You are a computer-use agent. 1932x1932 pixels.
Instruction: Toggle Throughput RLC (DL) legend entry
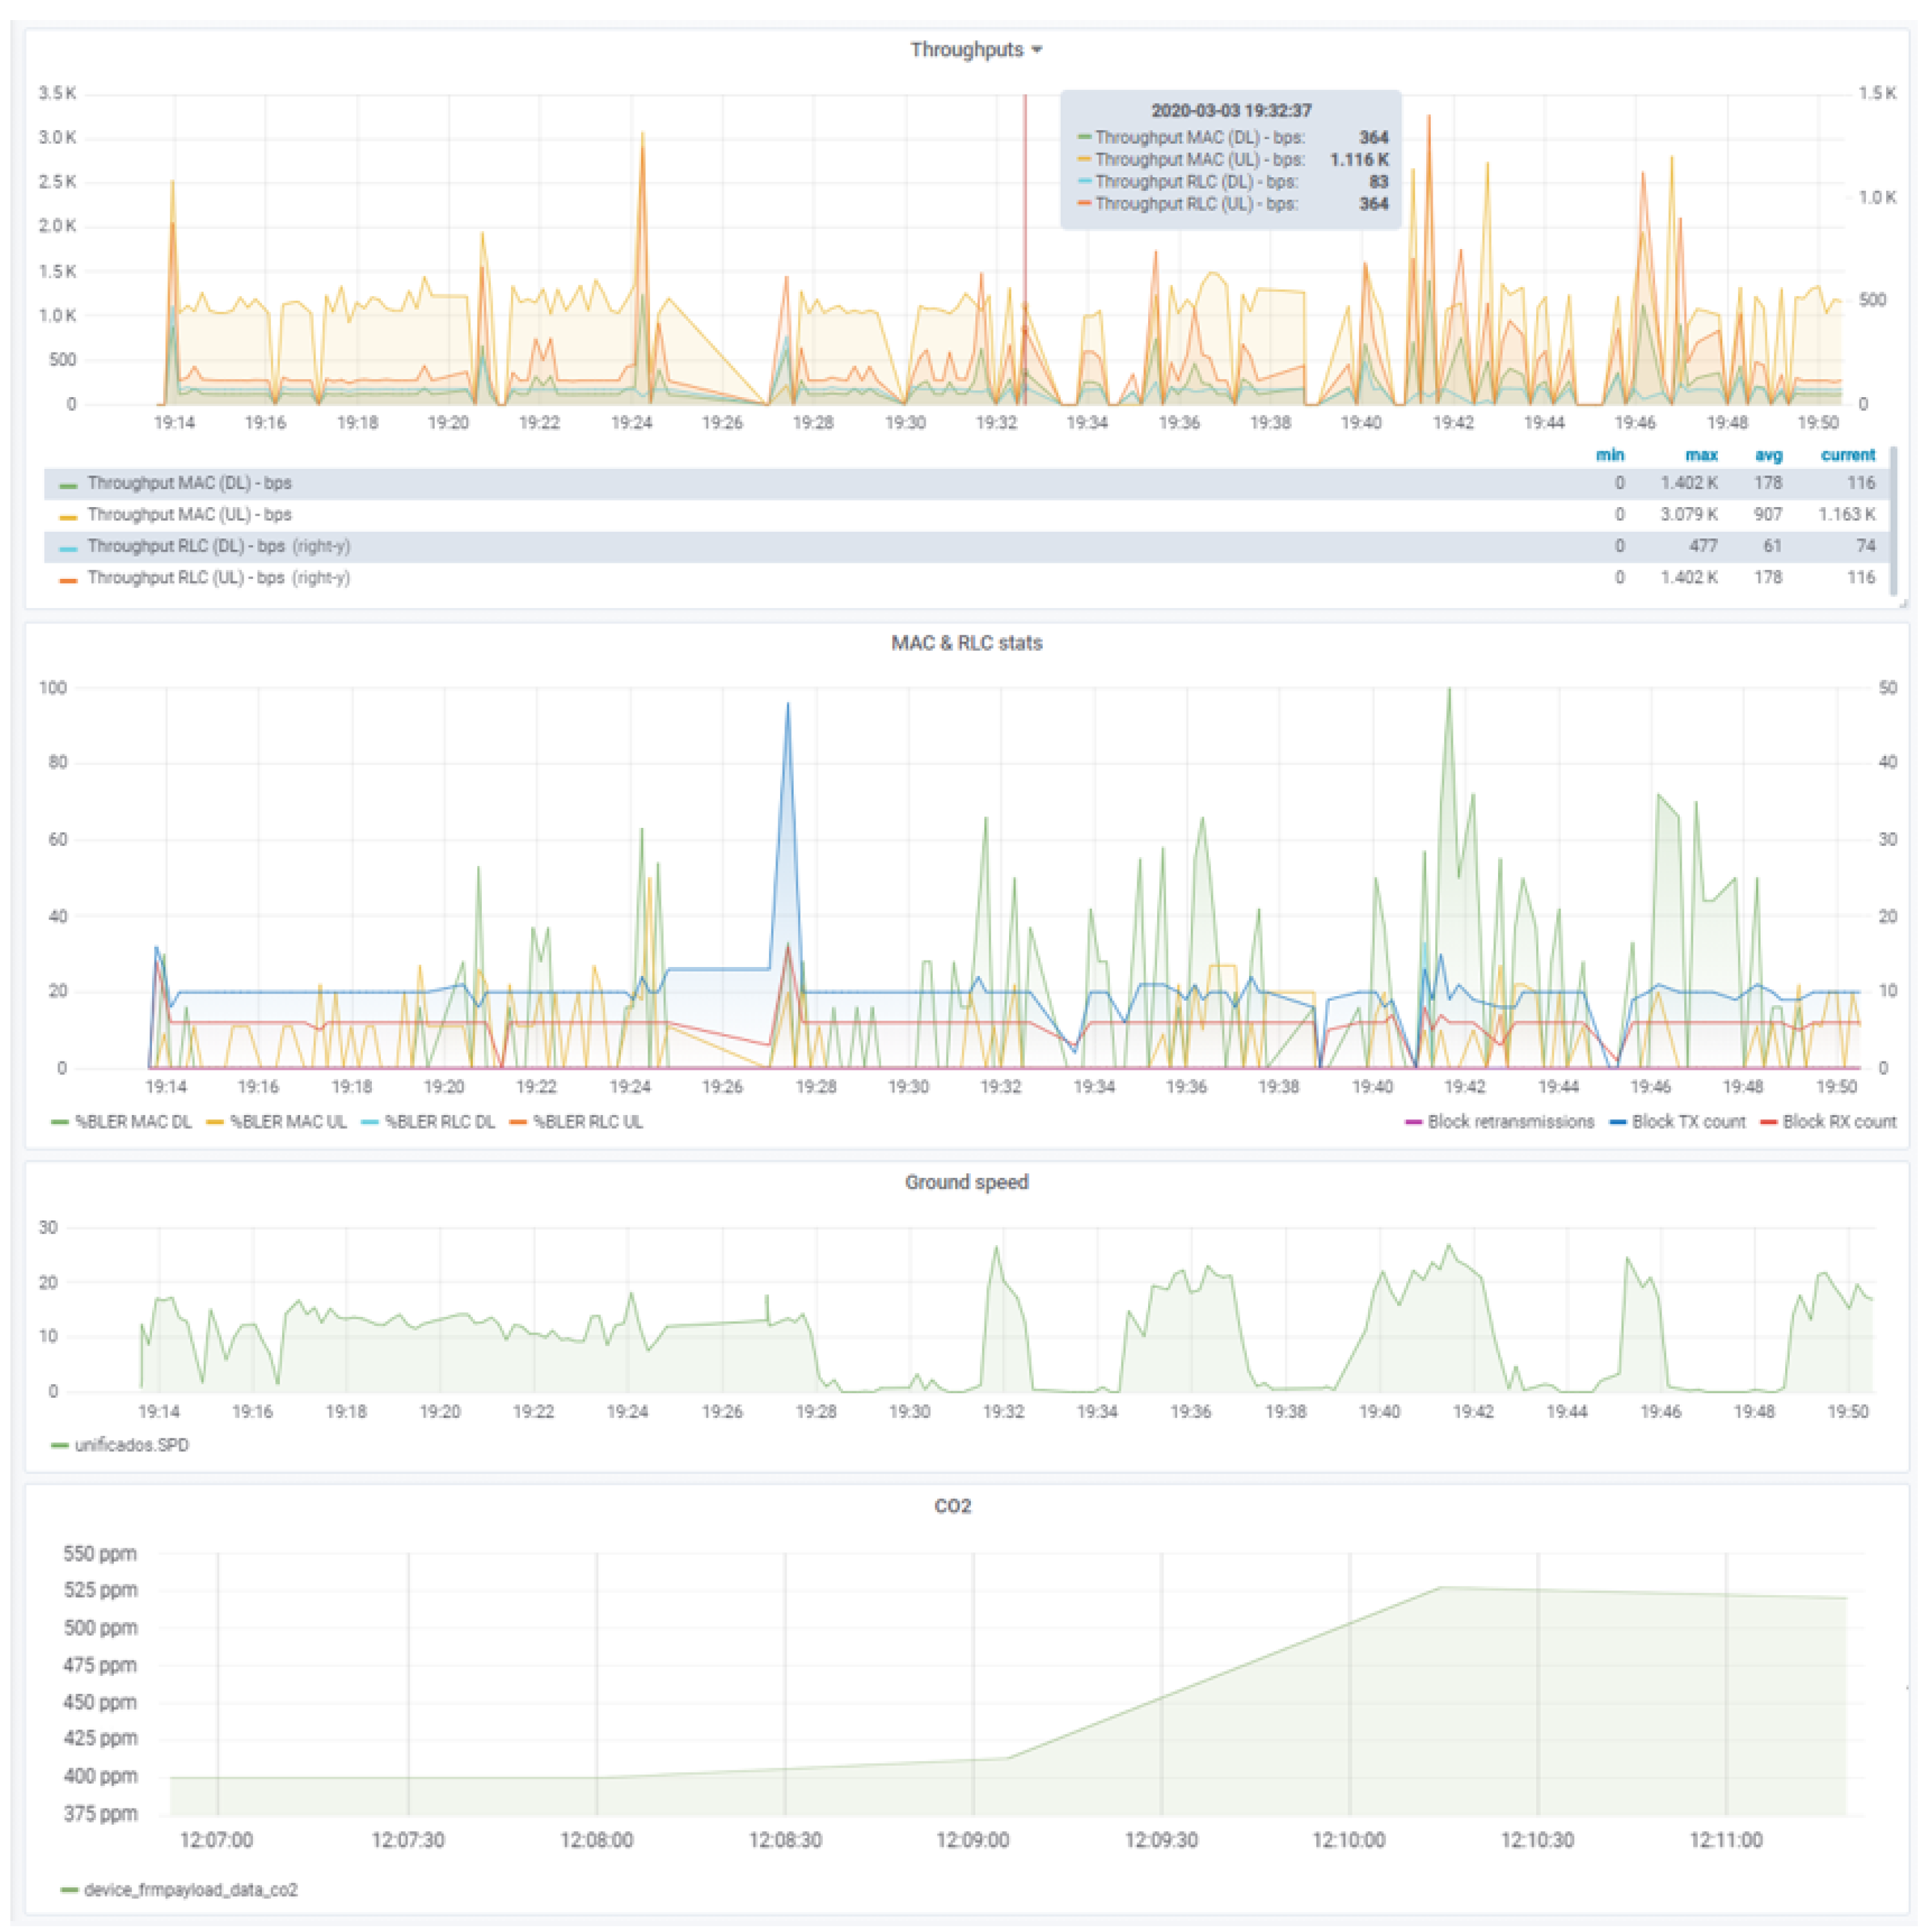click(x=186, y=546)
